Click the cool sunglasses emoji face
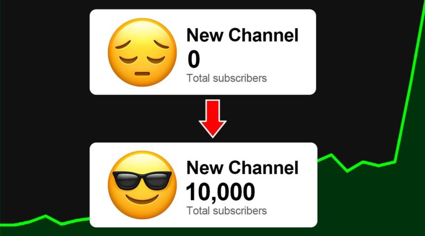This screenshot has width=425, height=236. (142, 185)
